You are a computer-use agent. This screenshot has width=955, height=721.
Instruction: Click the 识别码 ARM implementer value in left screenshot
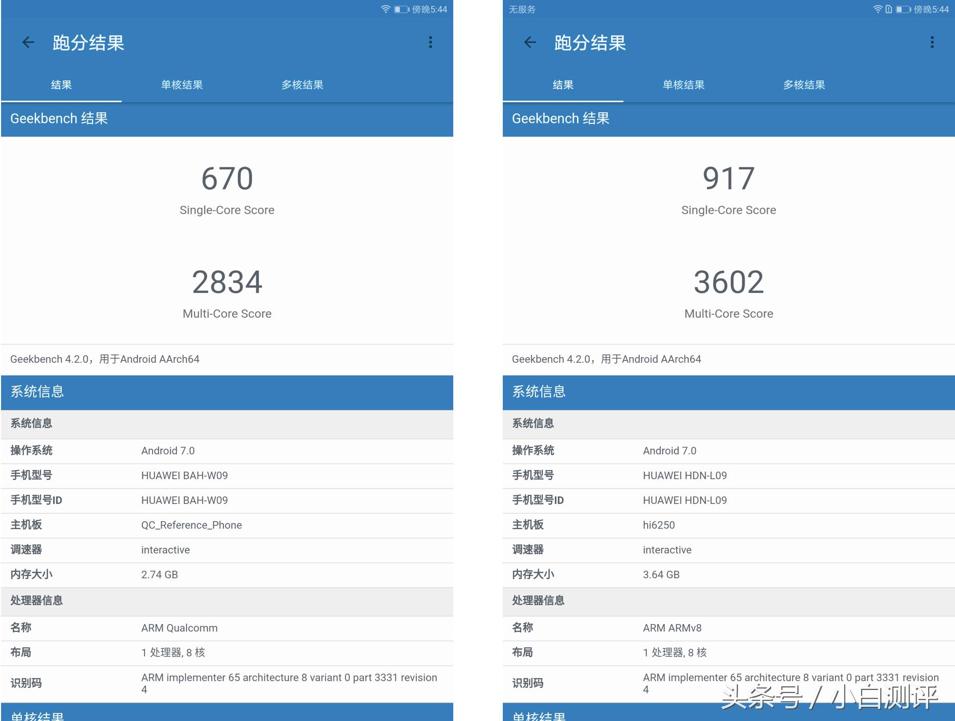point(289,683)
